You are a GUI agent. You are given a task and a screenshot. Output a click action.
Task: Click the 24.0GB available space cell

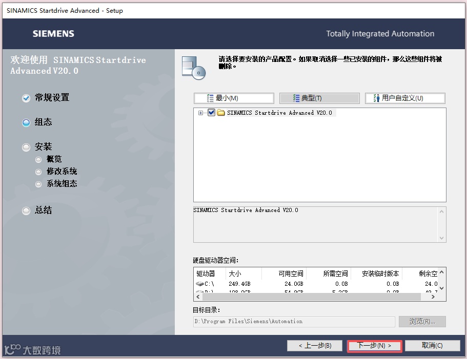[294, 284]
